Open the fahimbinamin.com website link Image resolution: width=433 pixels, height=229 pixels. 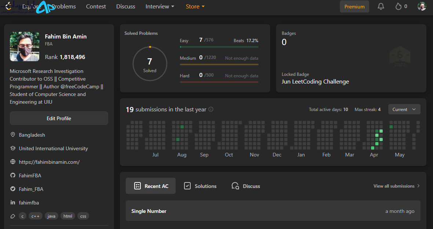pos(49,162)
